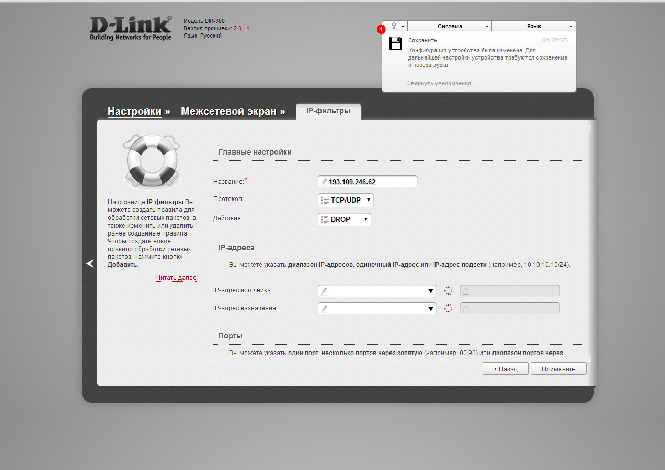
Task: Collapse sidebar with the left arrow
Action: (90, 264)
